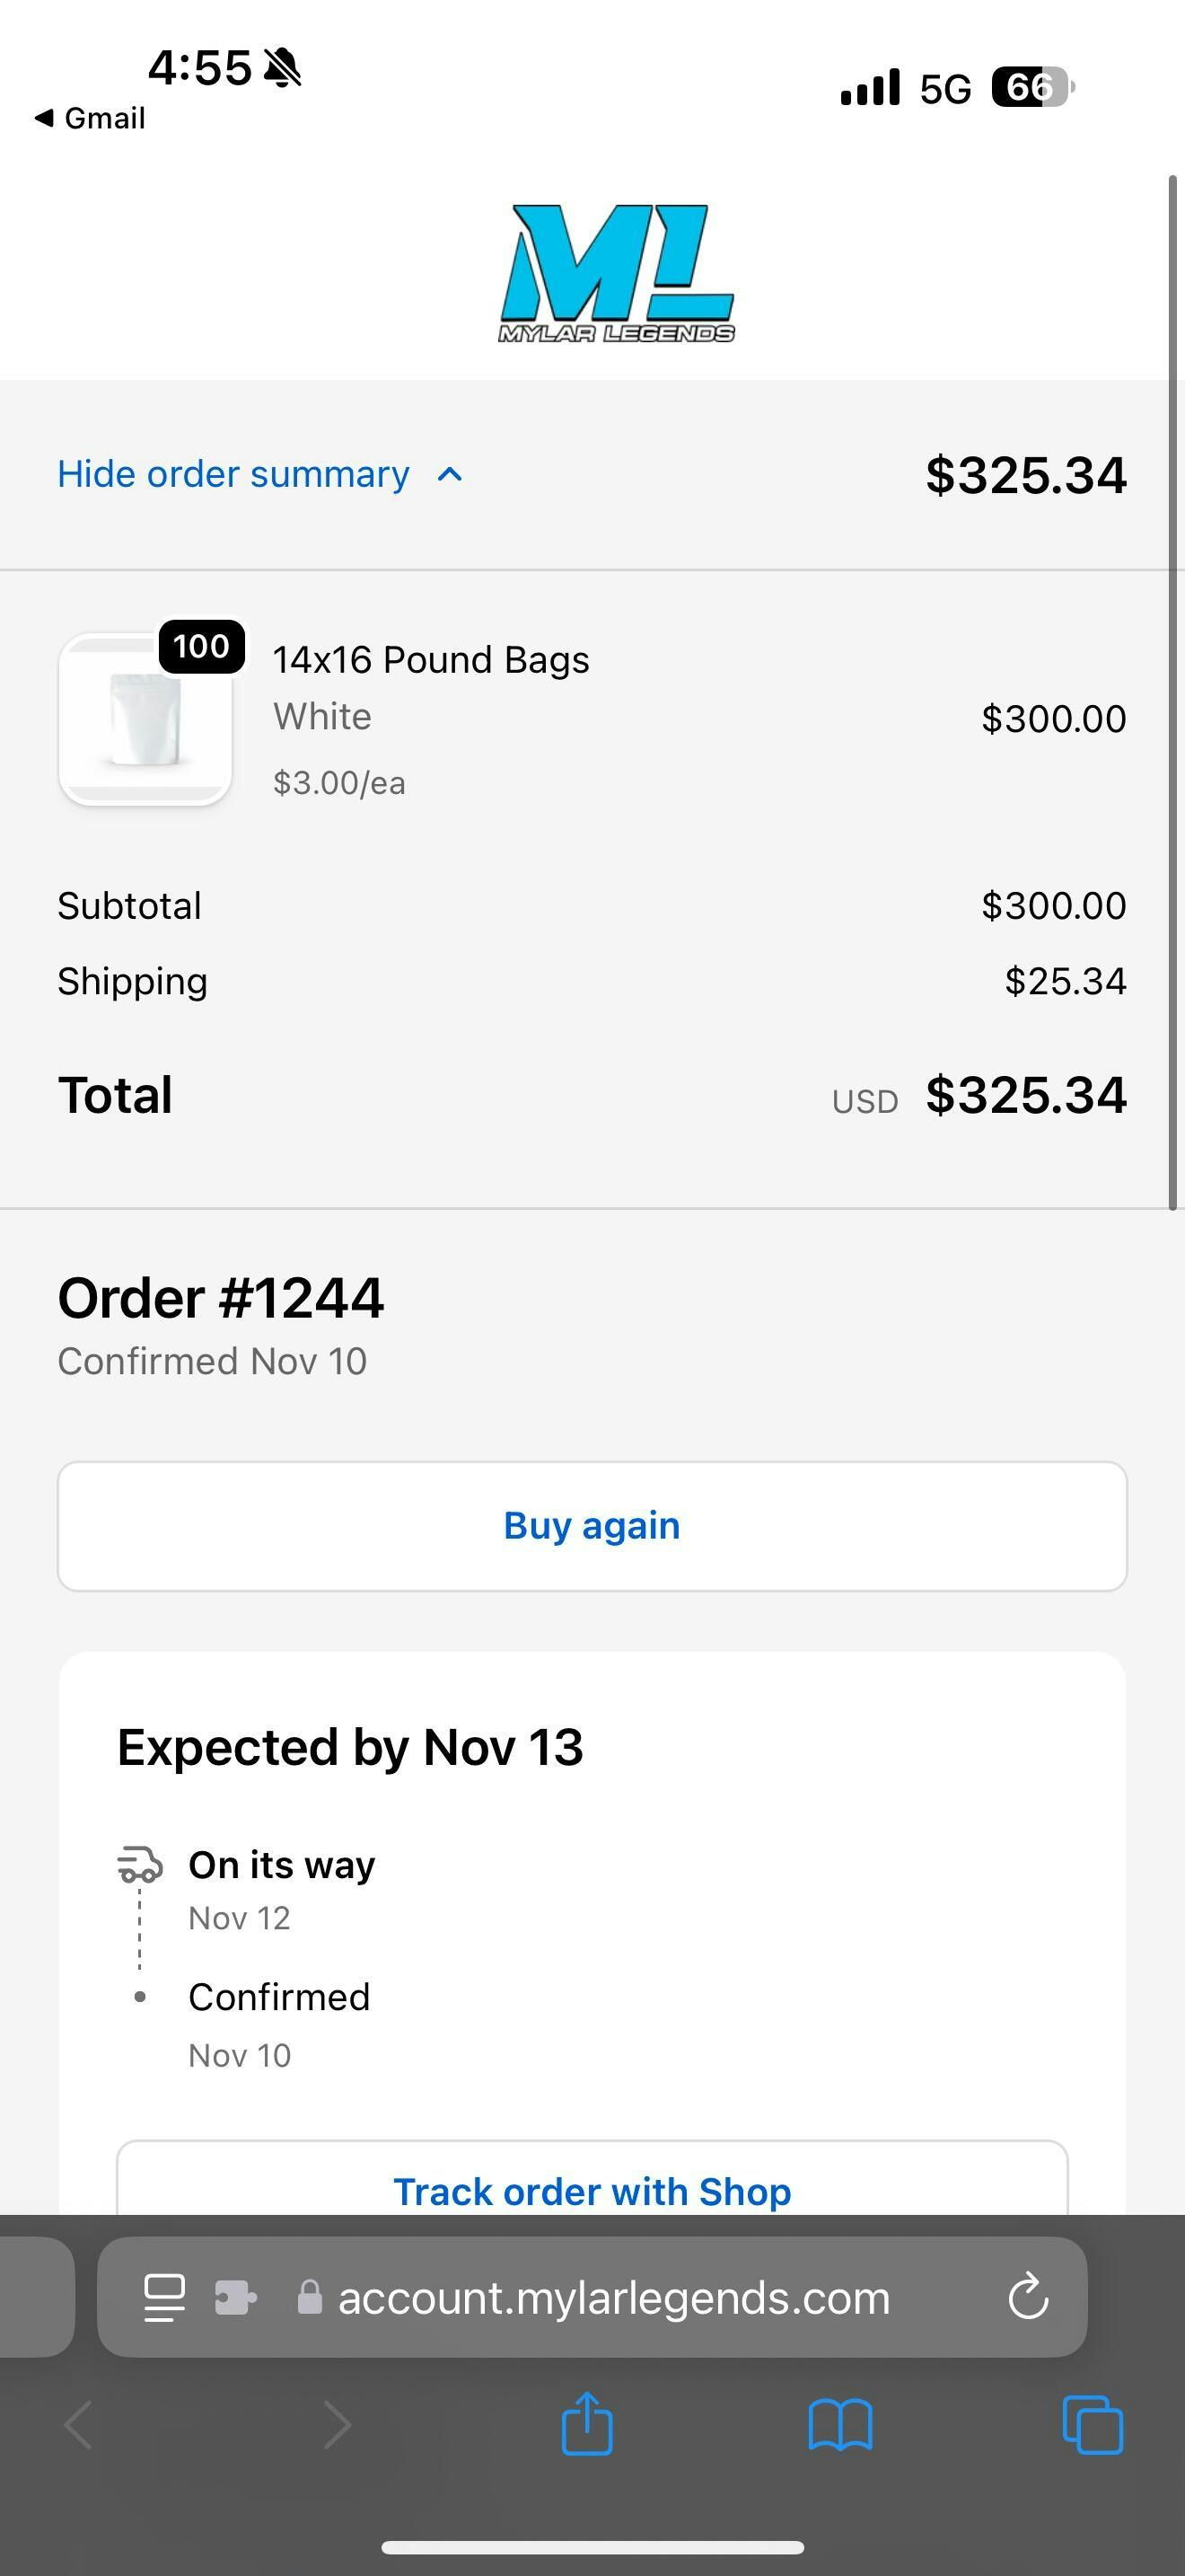The image size is (1185, 2576).
Task: Tap the Safari forward navigation arrow
Action: (337, 2424)
